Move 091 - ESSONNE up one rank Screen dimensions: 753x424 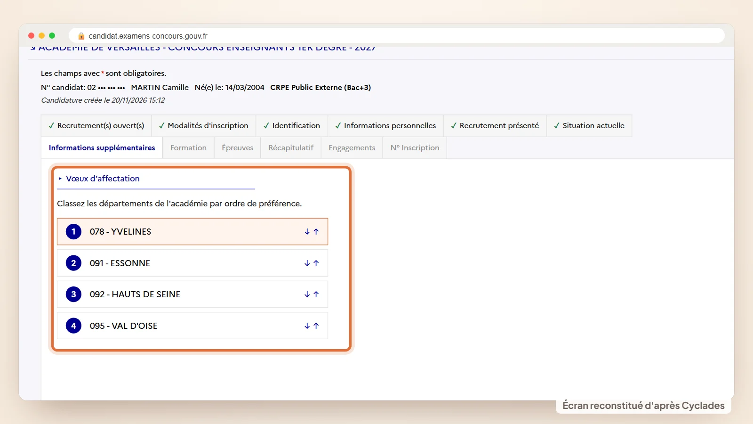[x=316, y=263]
